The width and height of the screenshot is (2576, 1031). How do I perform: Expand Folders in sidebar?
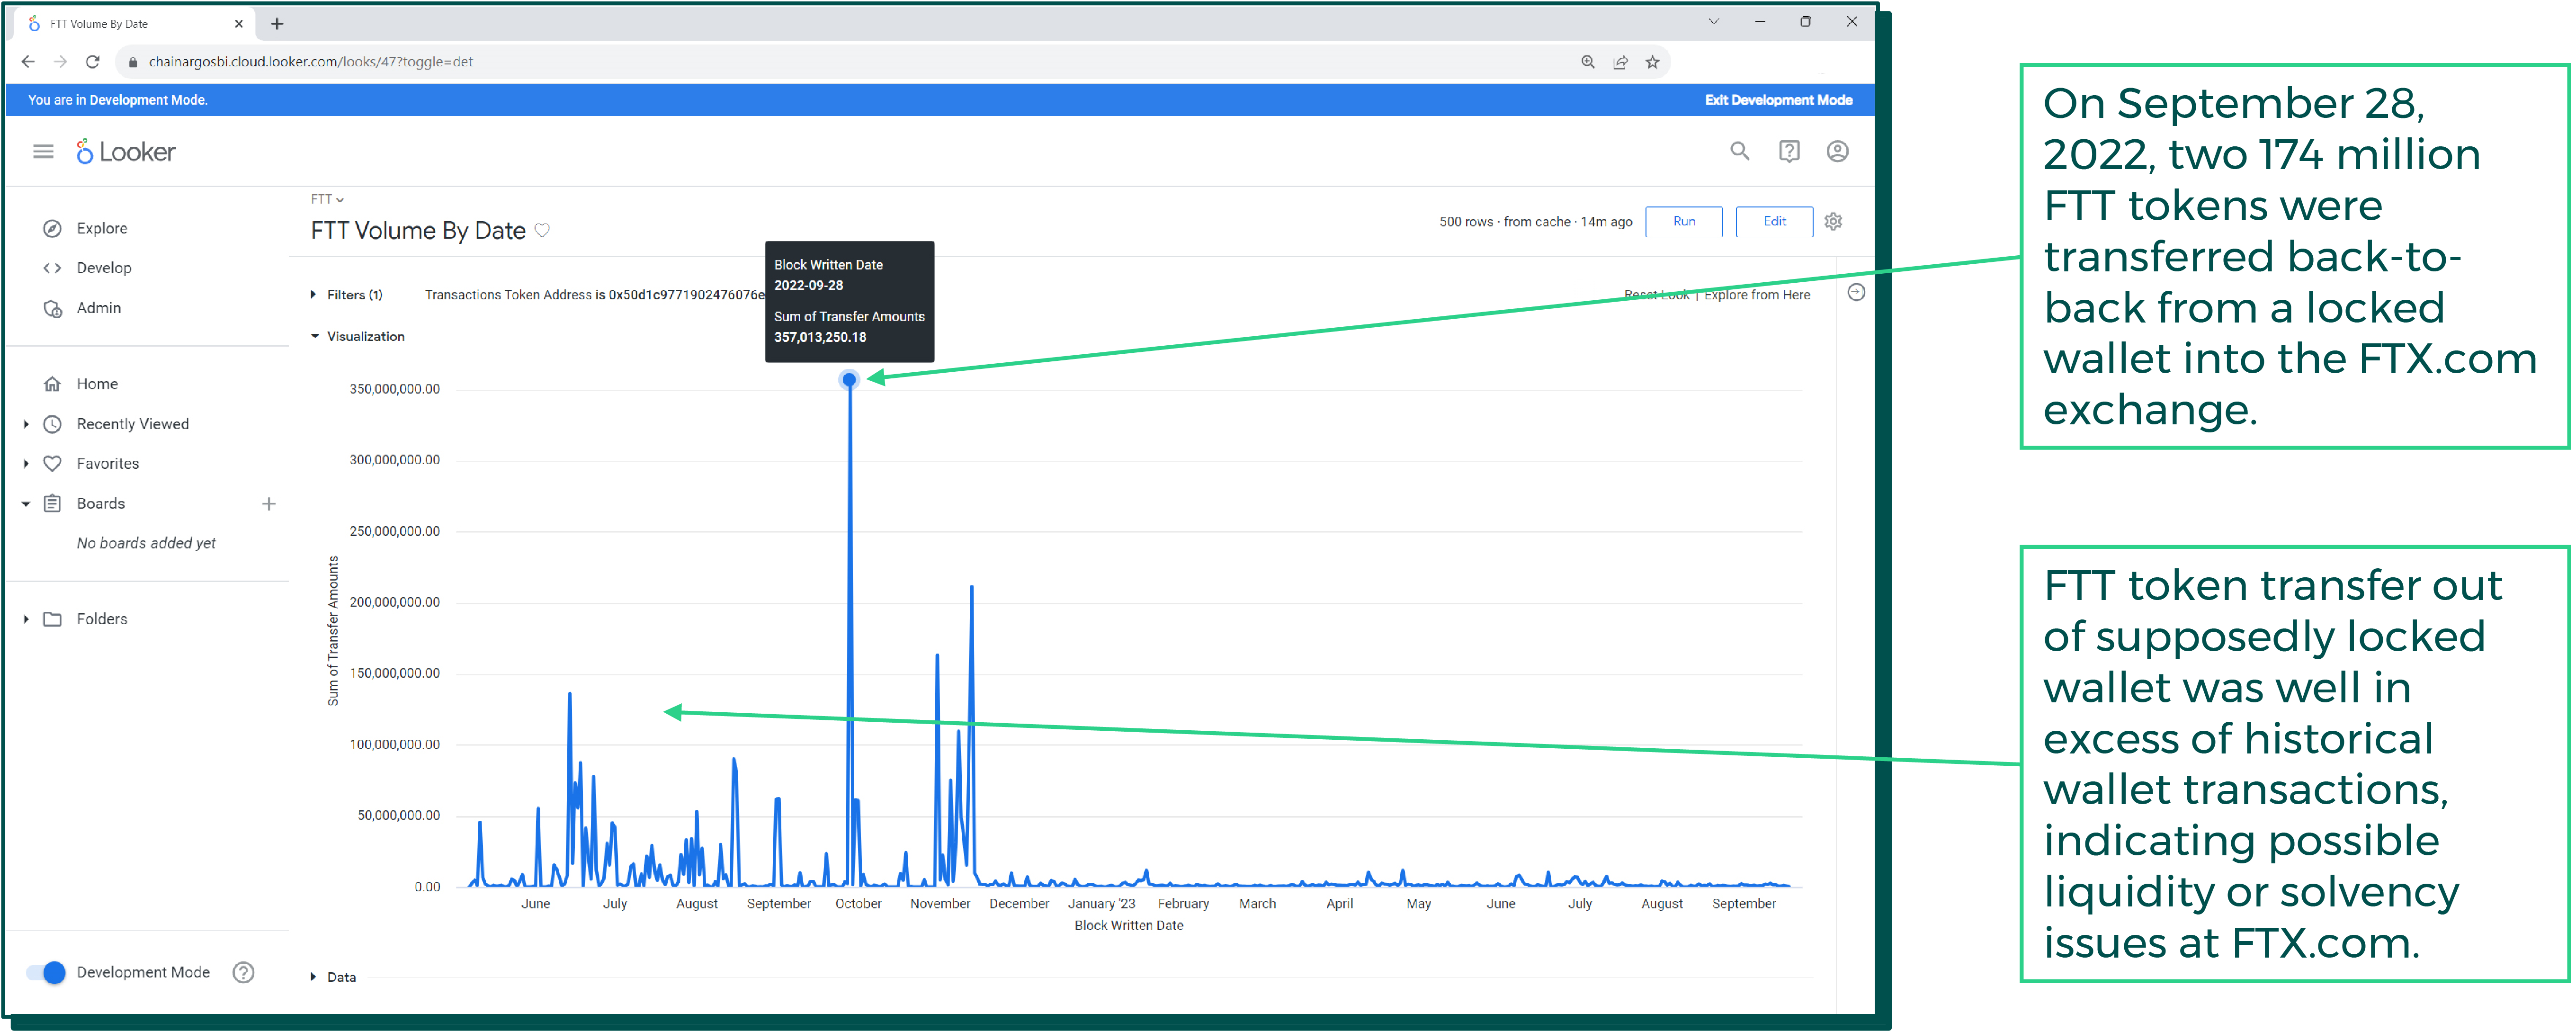click(x=26, y=619)
